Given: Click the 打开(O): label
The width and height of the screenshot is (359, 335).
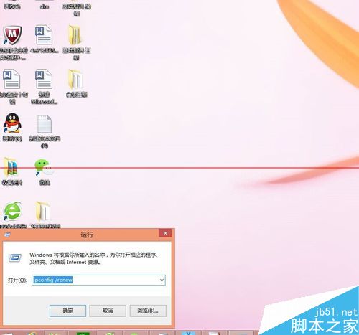Looking at the screenshot, I should pyautogui.click(x=18, y=280).
